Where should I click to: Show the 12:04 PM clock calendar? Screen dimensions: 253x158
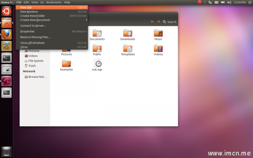coord(240,2)
